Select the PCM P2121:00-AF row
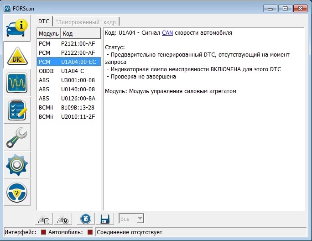 pos(69,44)
